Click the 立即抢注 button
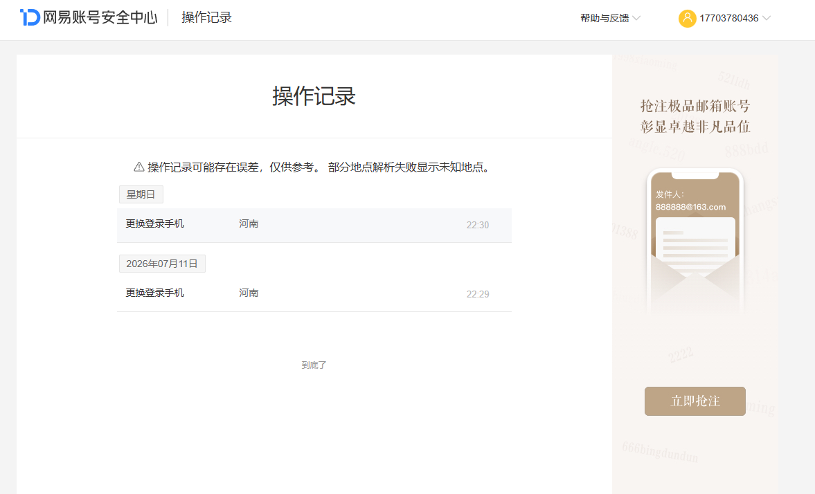815x494 pixels. (695, 401)
